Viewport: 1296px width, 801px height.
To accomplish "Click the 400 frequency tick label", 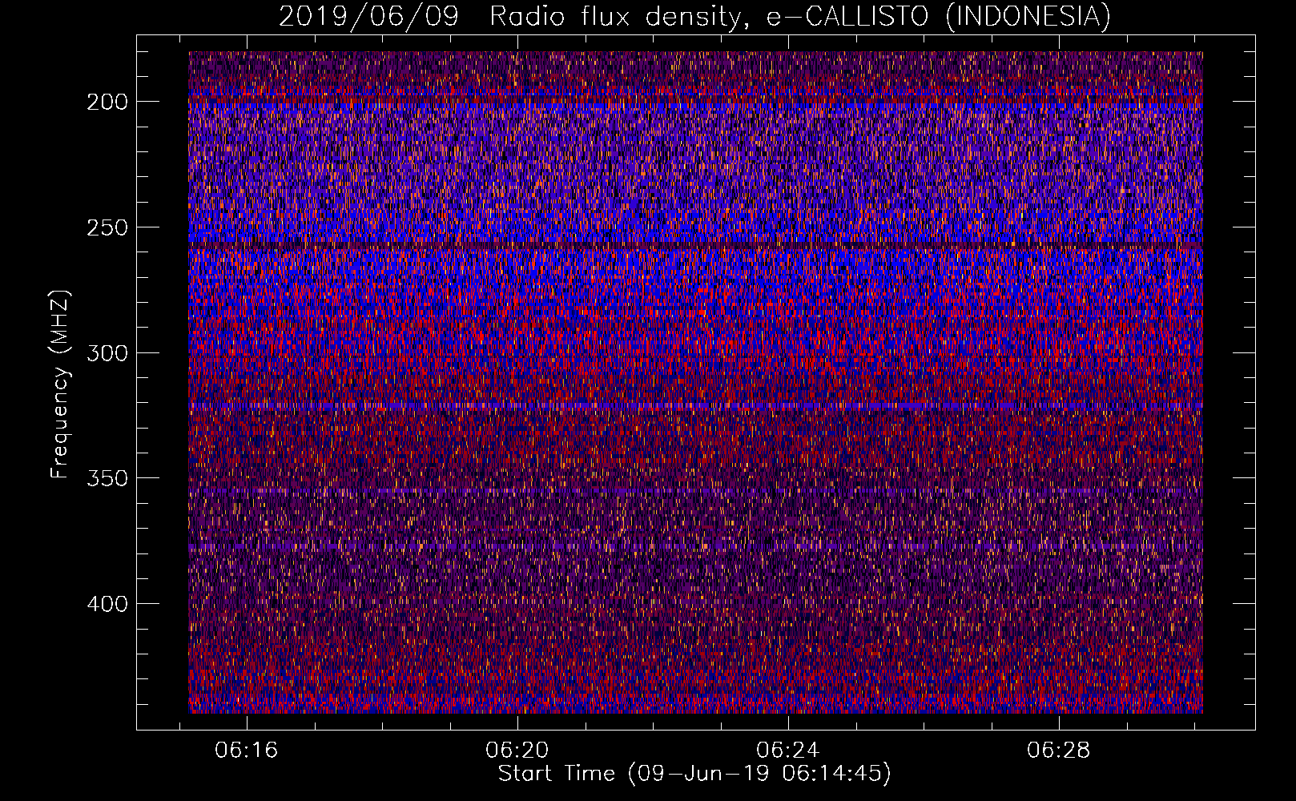I will pyautogui.click(x=107, y=604).
